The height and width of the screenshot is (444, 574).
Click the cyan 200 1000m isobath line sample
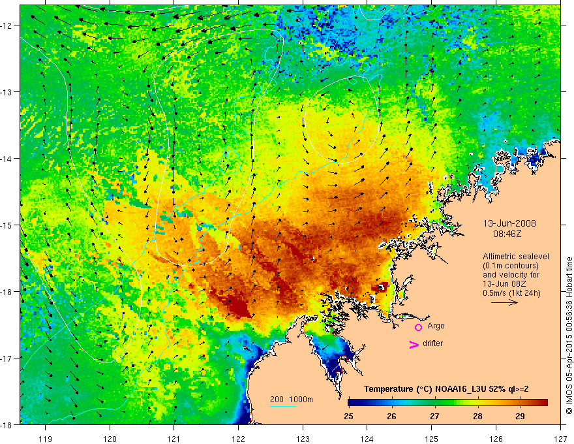pos(283,406)
